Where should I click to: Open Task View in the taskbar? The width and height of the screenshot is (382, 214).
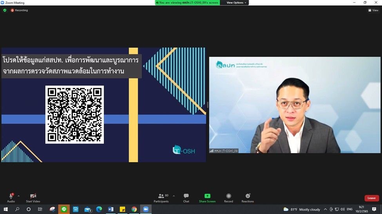click(x=40, y=209)
